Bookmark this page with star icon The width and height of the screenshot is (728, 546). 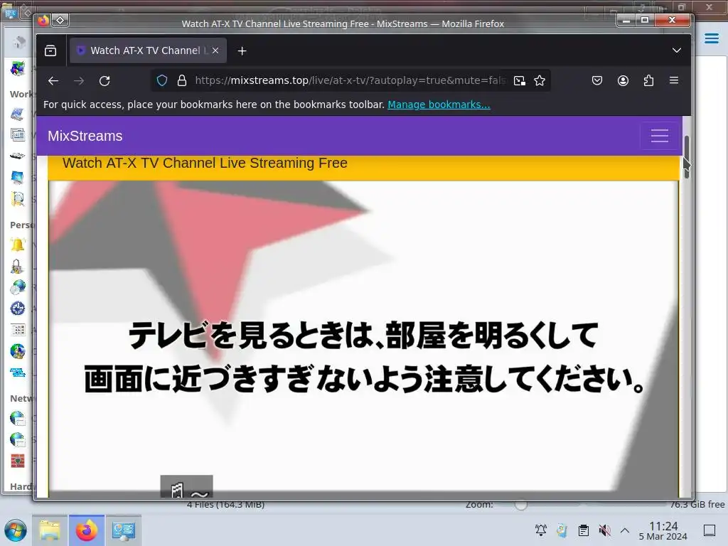[540, 81]
